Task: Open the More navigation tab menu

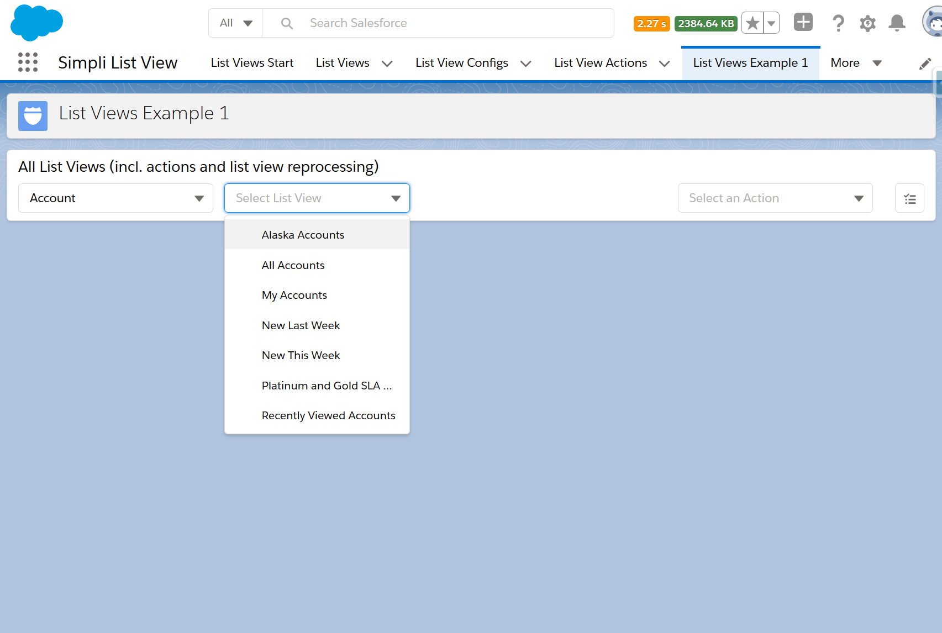Action: click(855, 63)
